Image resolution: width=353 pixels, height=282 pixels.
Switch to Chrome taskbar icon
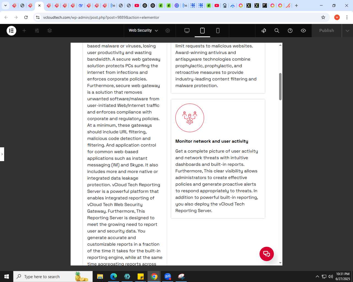coord(154,276)
